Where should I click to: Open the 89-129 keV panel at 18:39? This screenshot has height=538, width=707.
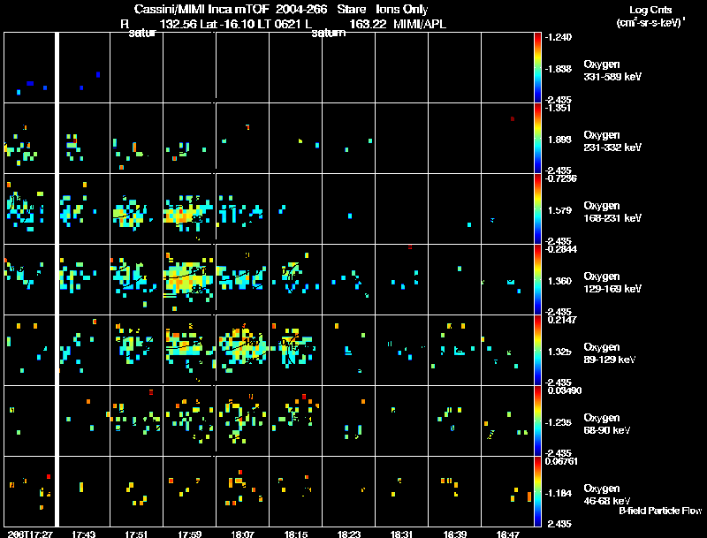pyautogui.click(x=454, y=351)
